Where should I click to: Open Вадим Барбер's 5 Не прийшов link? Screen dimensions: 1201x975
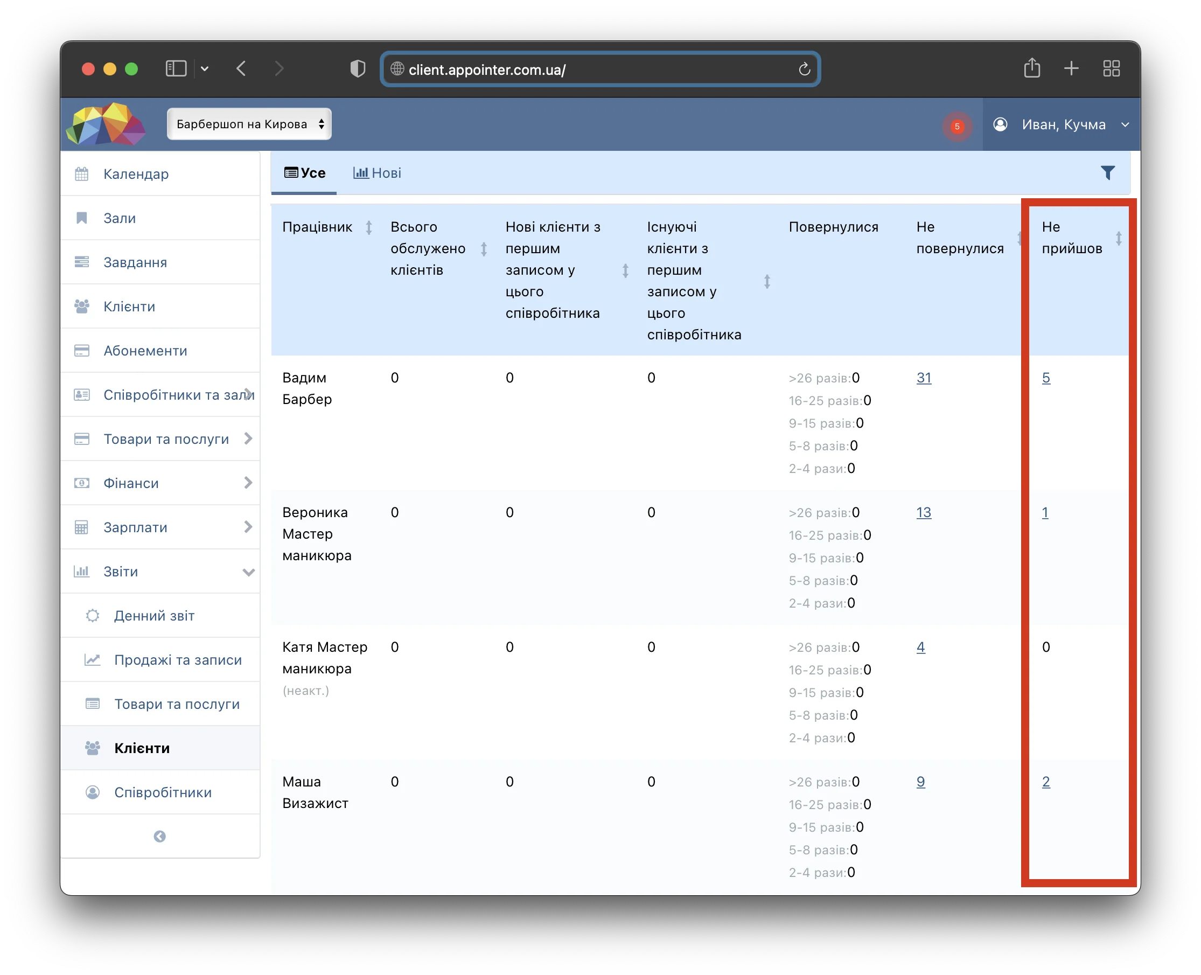(x=1045, y=378)
